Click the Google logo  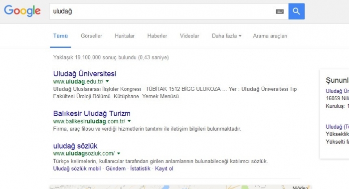pos(22,11)
